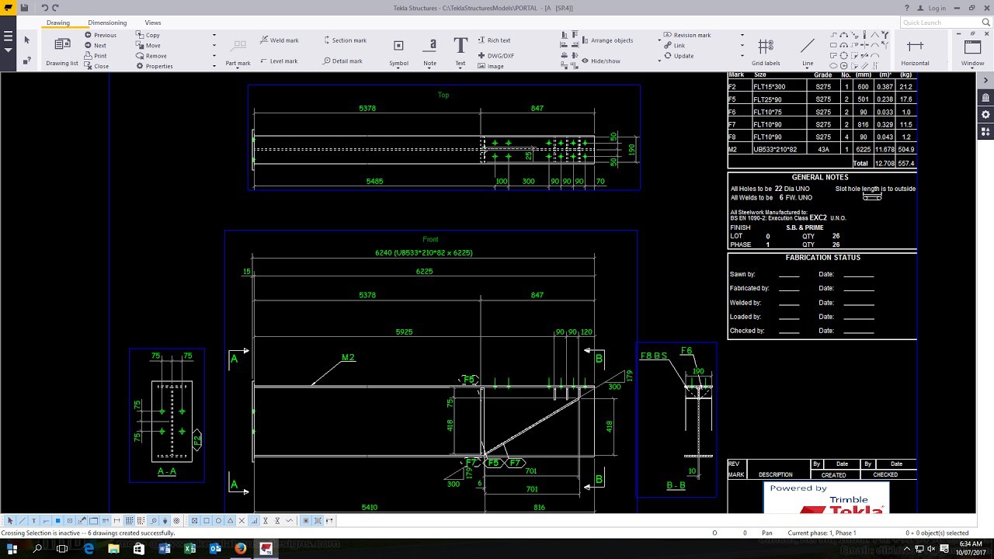Select the Line drawing tool
The height and width of the screenshot is (559, 994).
808,51
